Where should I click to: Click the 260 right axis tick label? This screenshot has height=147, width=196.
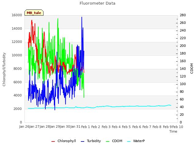[x=183, y=23]
